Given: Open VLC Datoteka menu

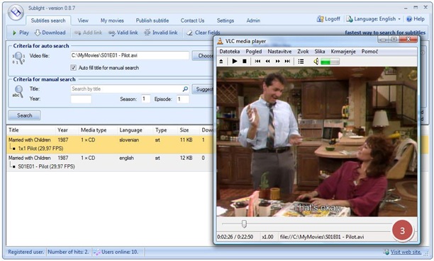Looking at the screenshot, I should click(x=230, y=52).
